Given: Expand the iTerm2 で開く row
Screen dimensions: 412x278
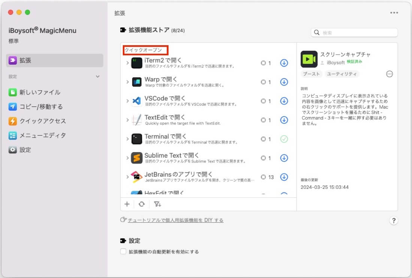Looking at the screenshot, I should [127, 63].
